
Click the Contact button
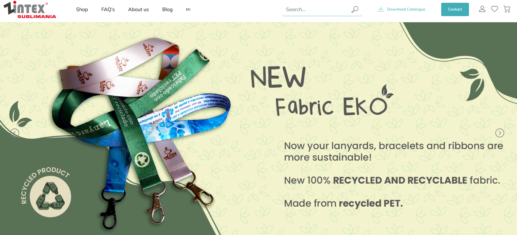455,9
